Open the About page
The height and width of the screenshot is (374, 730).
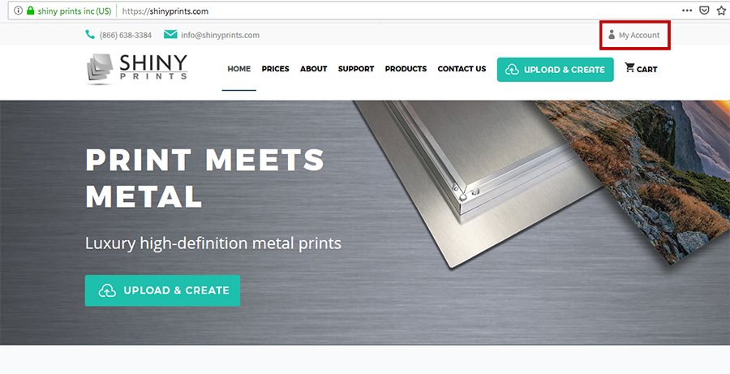tap(313, 69)
